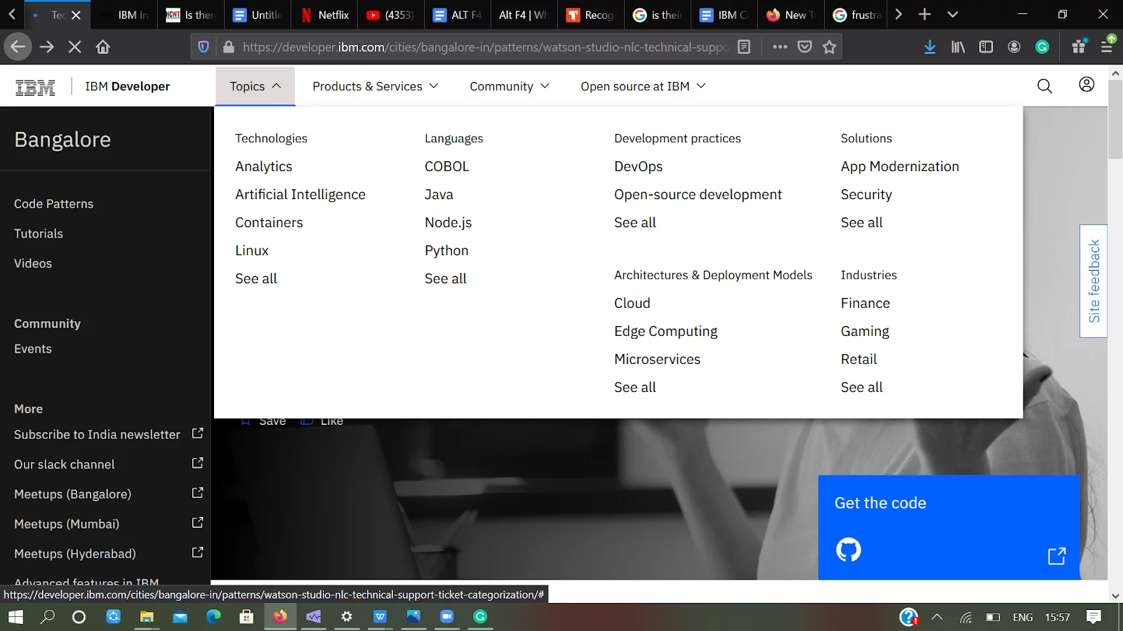1123x631 pixels.
Task: Open File Explorer from taskbar
Action: [x=146, y=617]
